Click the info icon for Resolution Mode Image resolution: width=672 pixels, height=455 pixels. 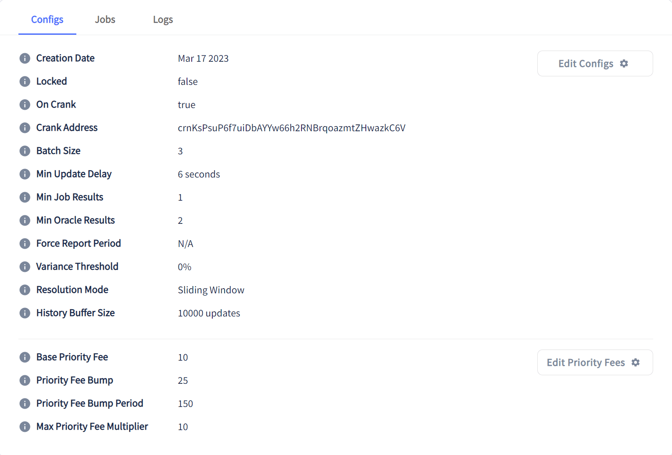tap(24, 289)
